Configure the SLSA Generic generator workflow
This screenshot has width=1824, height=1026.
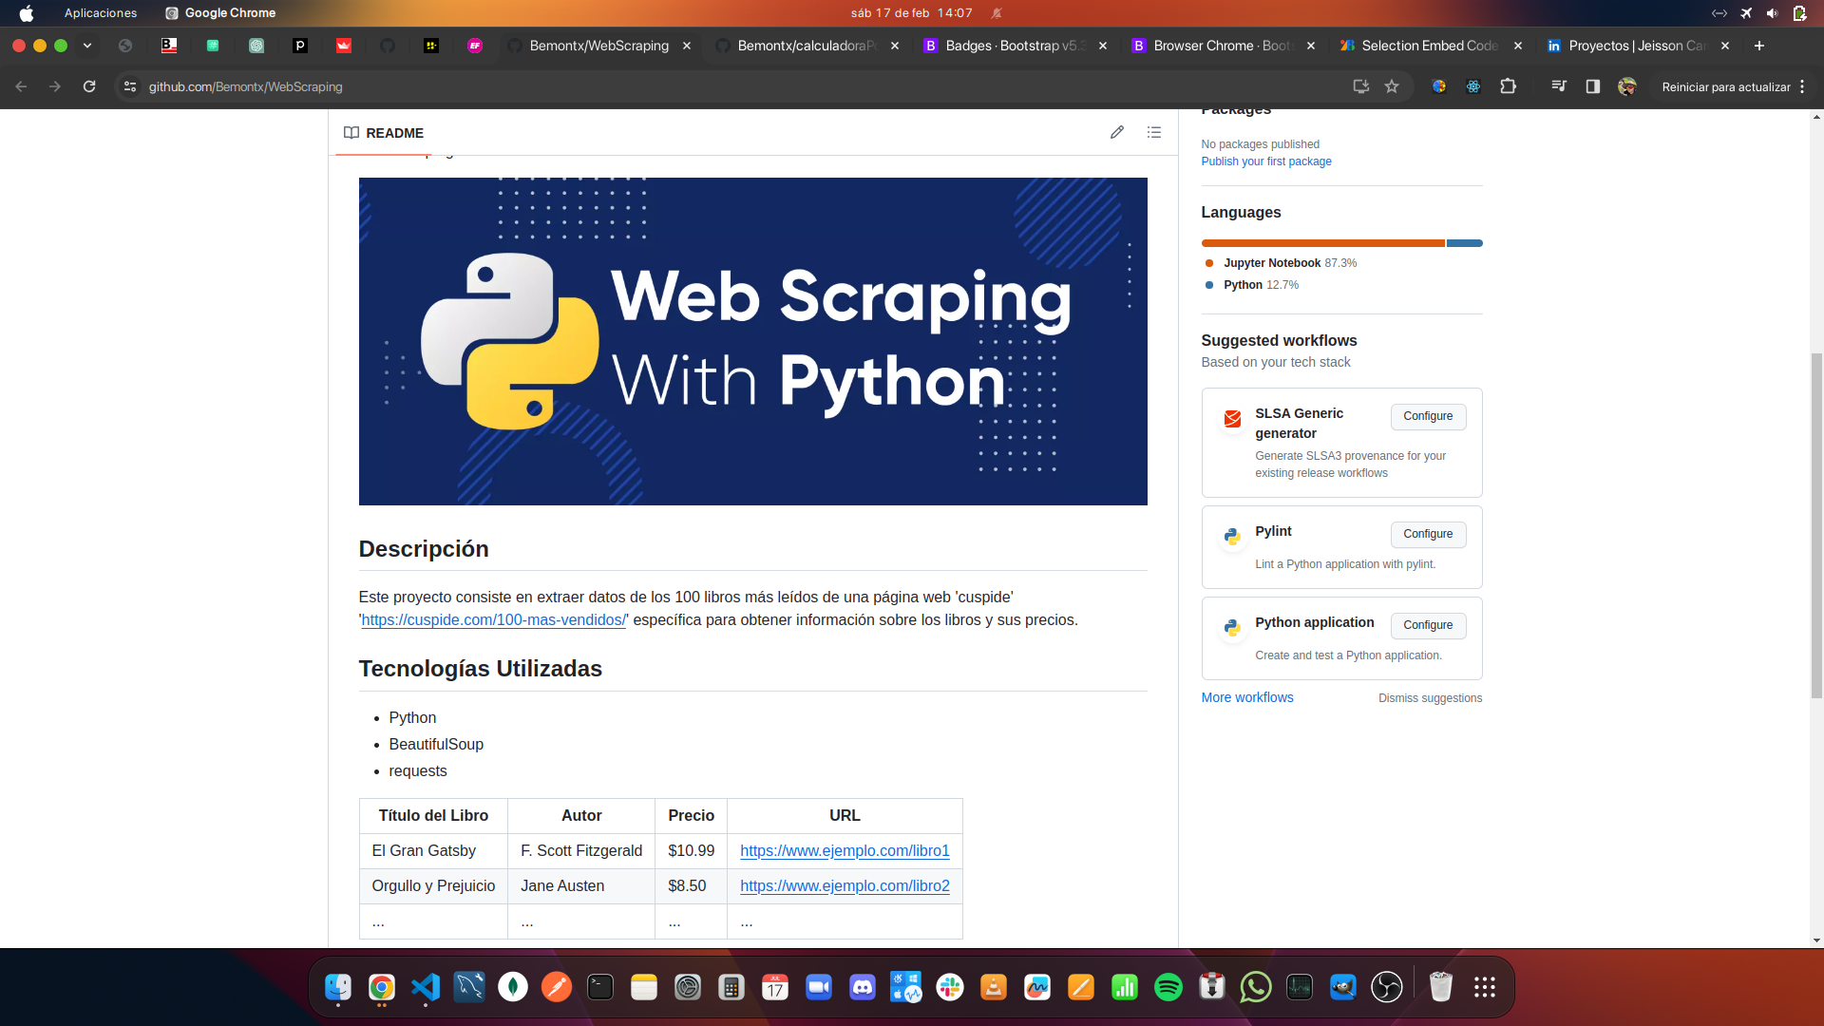click(1428, 416)
